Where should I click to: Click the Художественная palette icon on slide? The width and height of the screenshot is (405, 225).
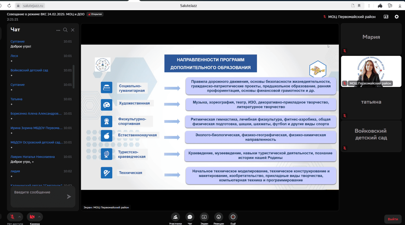point(107,105)
